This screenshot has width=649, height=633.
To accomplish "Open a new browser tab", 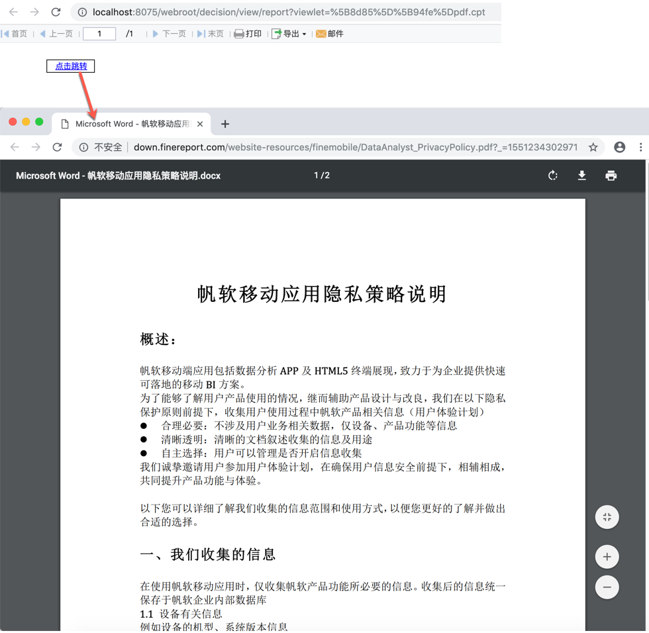I will [225, 124].
